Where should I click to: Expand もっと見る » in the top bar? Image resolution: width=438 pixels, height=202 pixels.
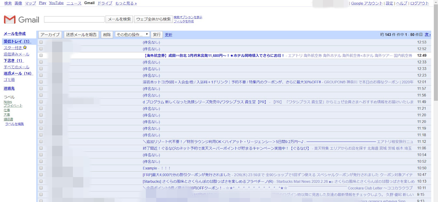(126, 3)
